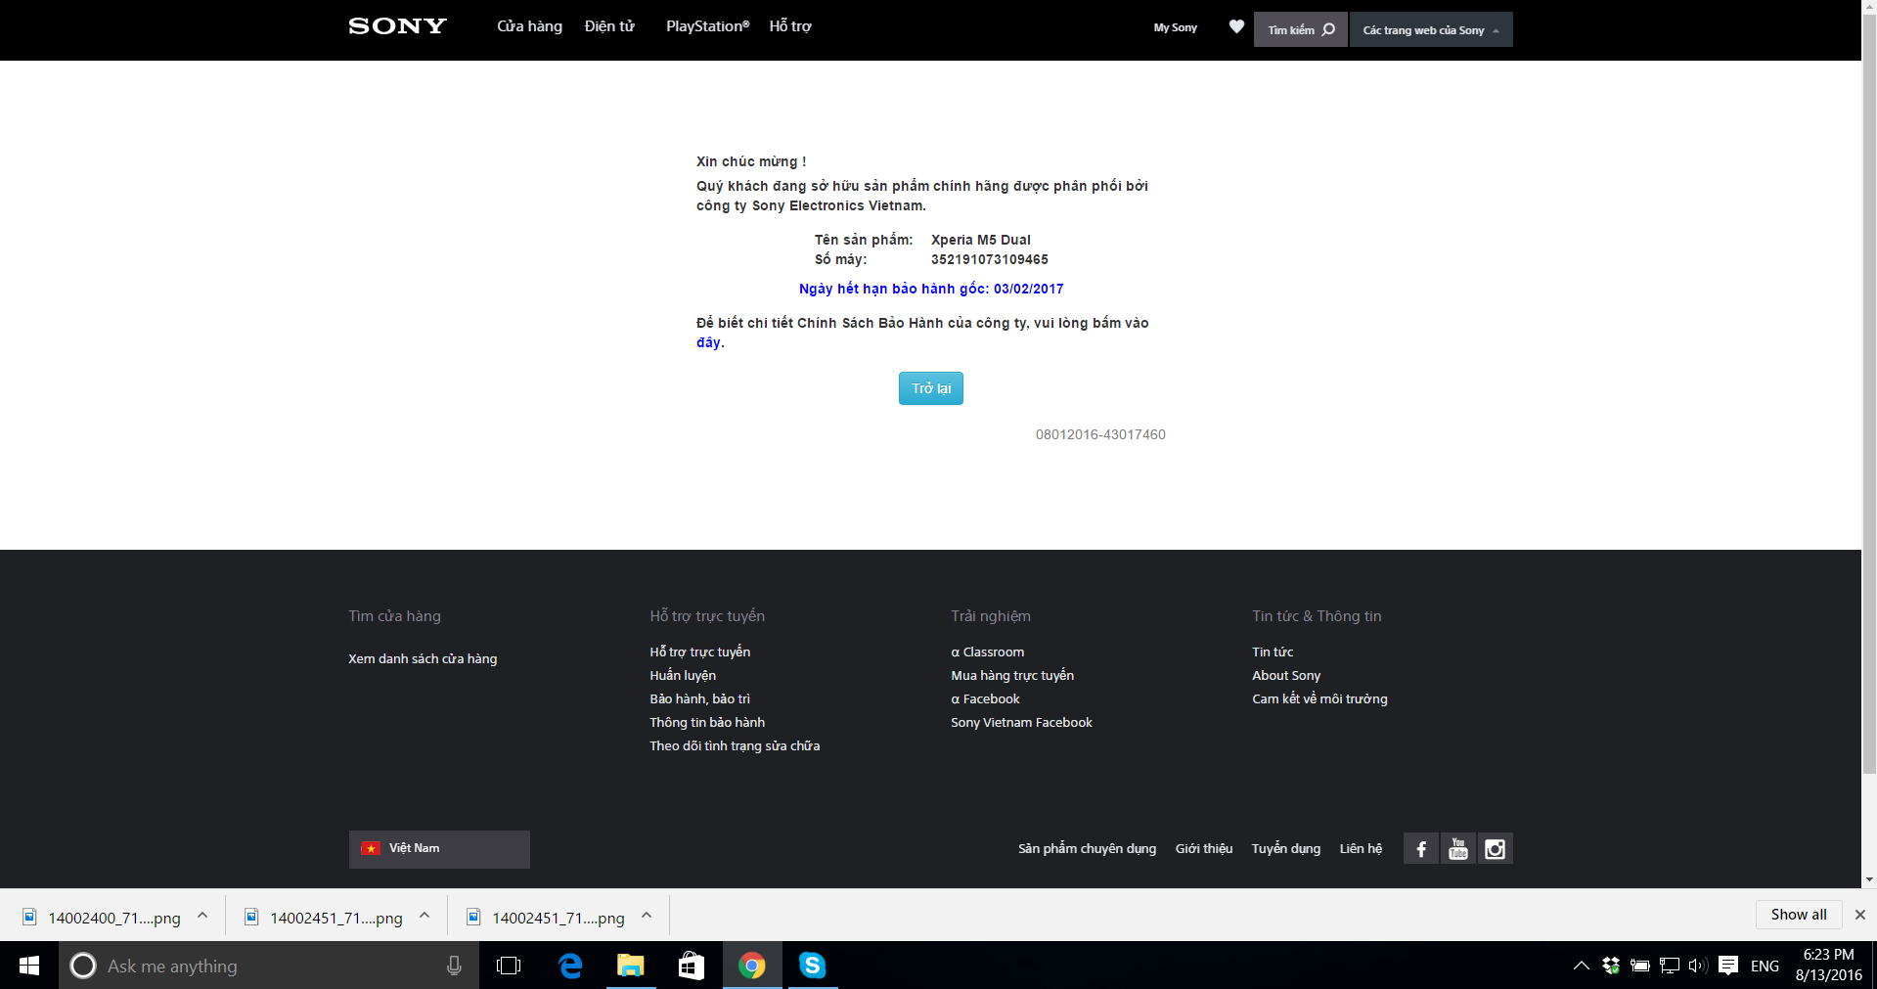The width and height of the screenshot is (1877, 989).
Task: Switch to Google Chrome taskbar icon
Action: tap(752, 966)
